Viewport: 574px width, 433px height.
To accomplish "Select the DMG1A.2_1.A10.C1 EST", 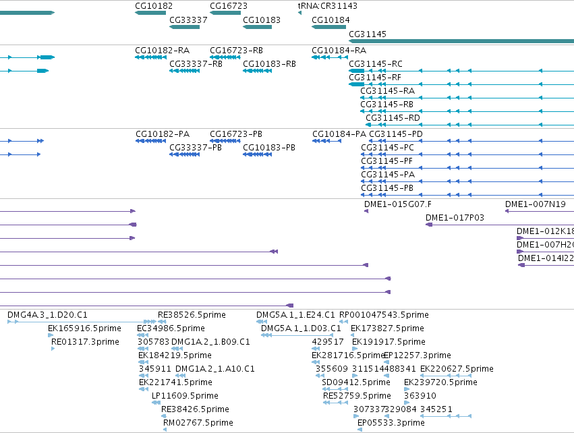I will [181, 376].
